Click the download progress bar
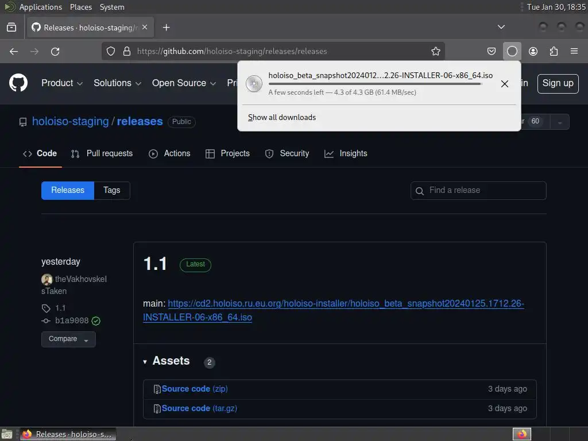This screenshot has height=441, width=588. click(376, 84)
